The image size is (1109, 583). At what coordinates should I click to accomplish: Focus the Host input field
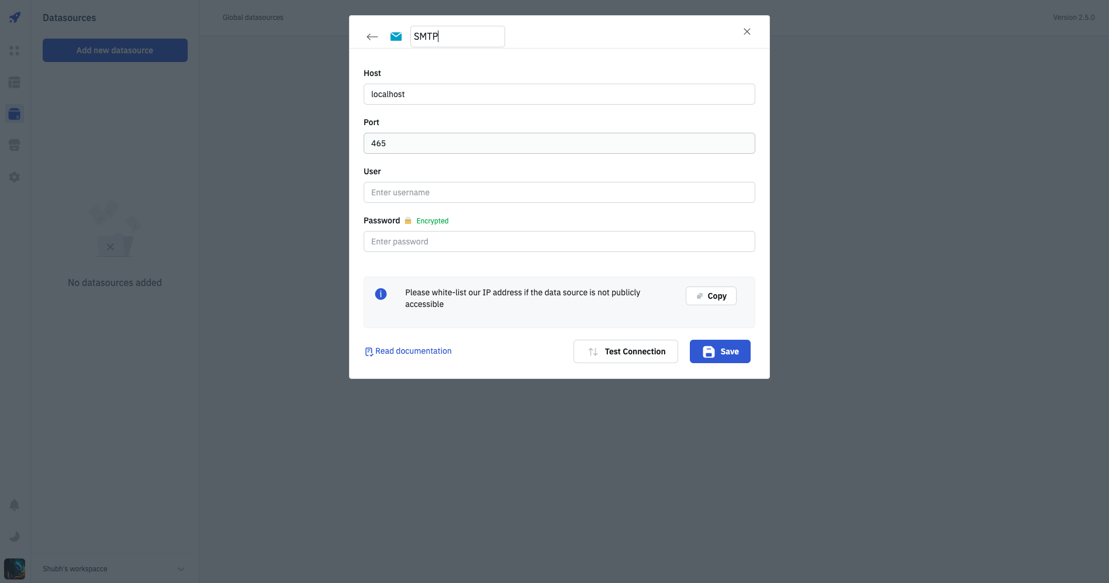tap(559, 94)
